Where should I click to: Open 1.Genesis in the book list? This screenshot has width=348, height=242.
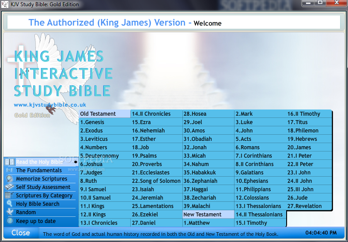point(105,122)
